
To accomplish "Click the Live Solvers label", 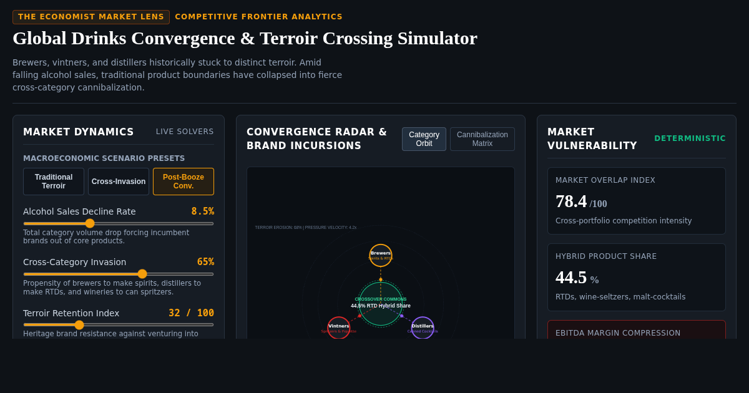I will click(185, 132).
